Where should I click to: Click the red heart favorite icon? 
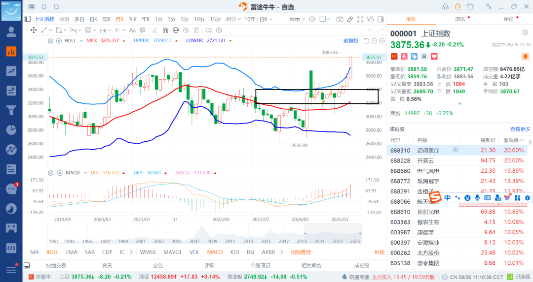point(434,57)
